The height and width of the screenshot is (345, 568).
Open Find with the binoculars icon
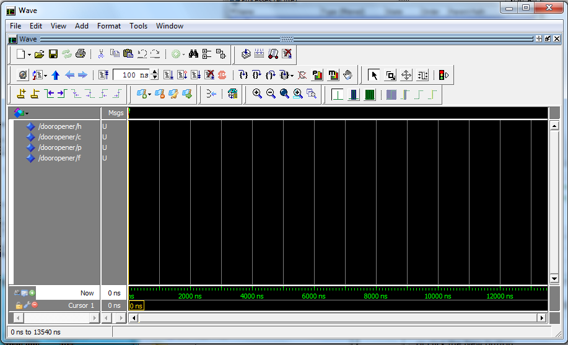pyautogui.click(x=193, y=54)
